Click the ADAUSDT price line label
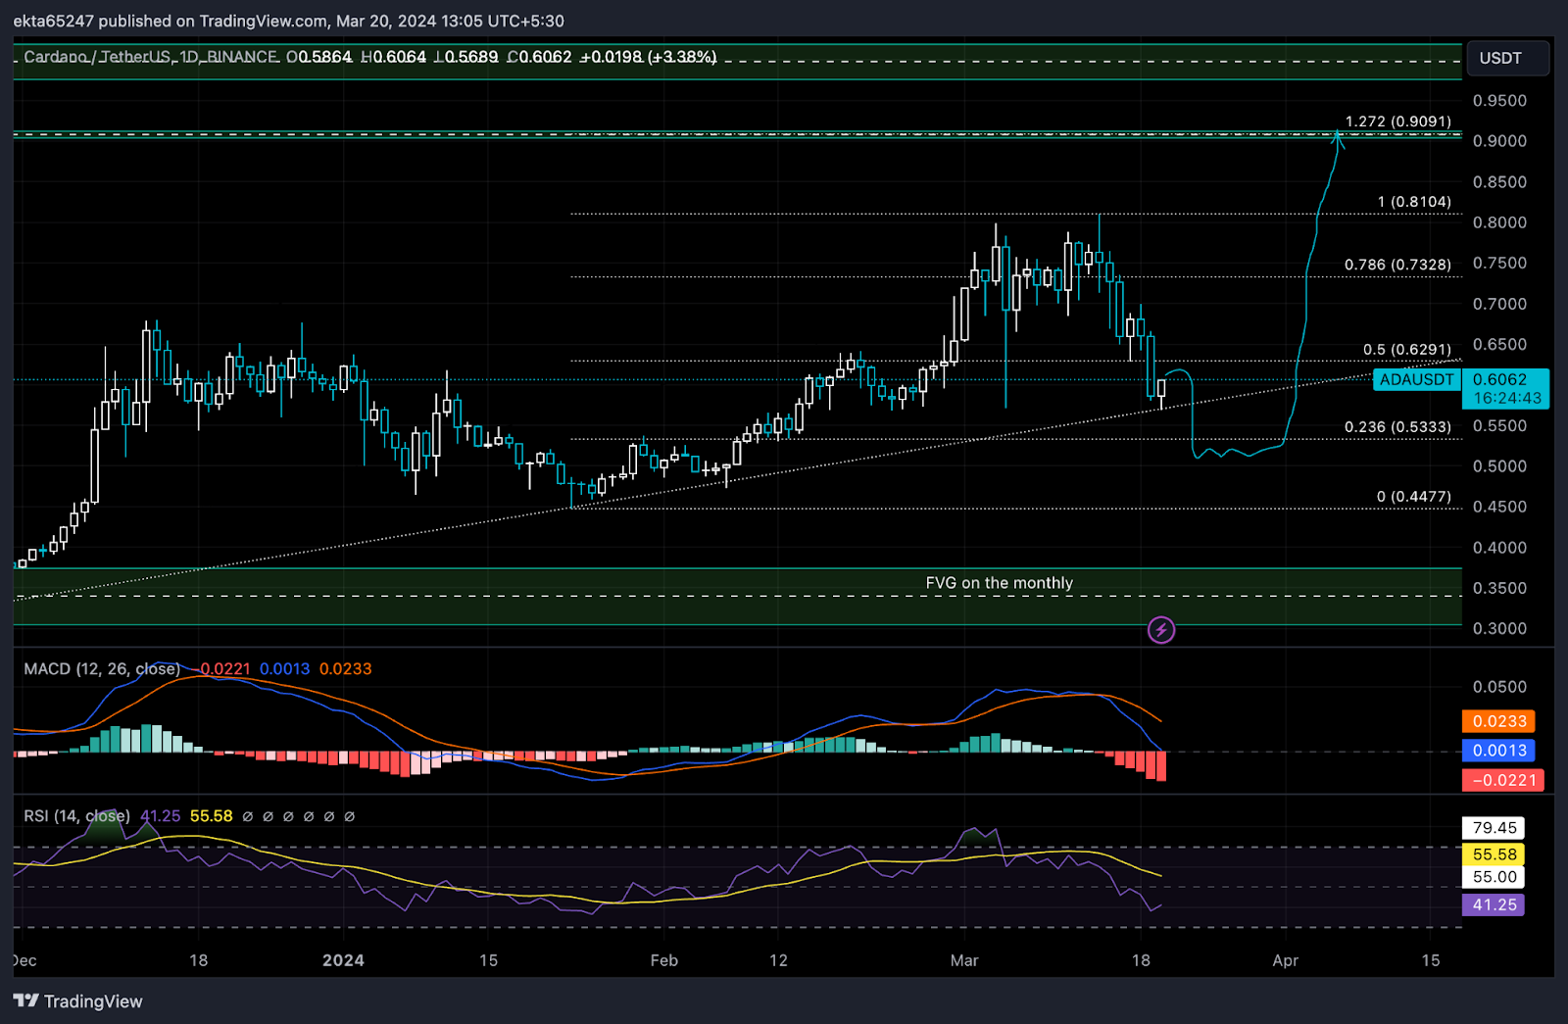 click(x=1417, y=379)
